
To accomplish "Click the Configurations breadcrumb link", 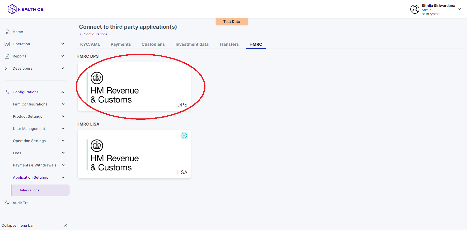I will tap(95, 34).
